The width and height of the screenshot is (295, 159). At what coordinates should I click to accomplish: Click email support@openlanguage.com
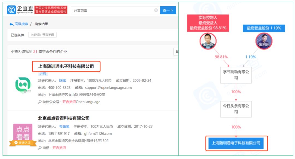click(x=108, y=88)
